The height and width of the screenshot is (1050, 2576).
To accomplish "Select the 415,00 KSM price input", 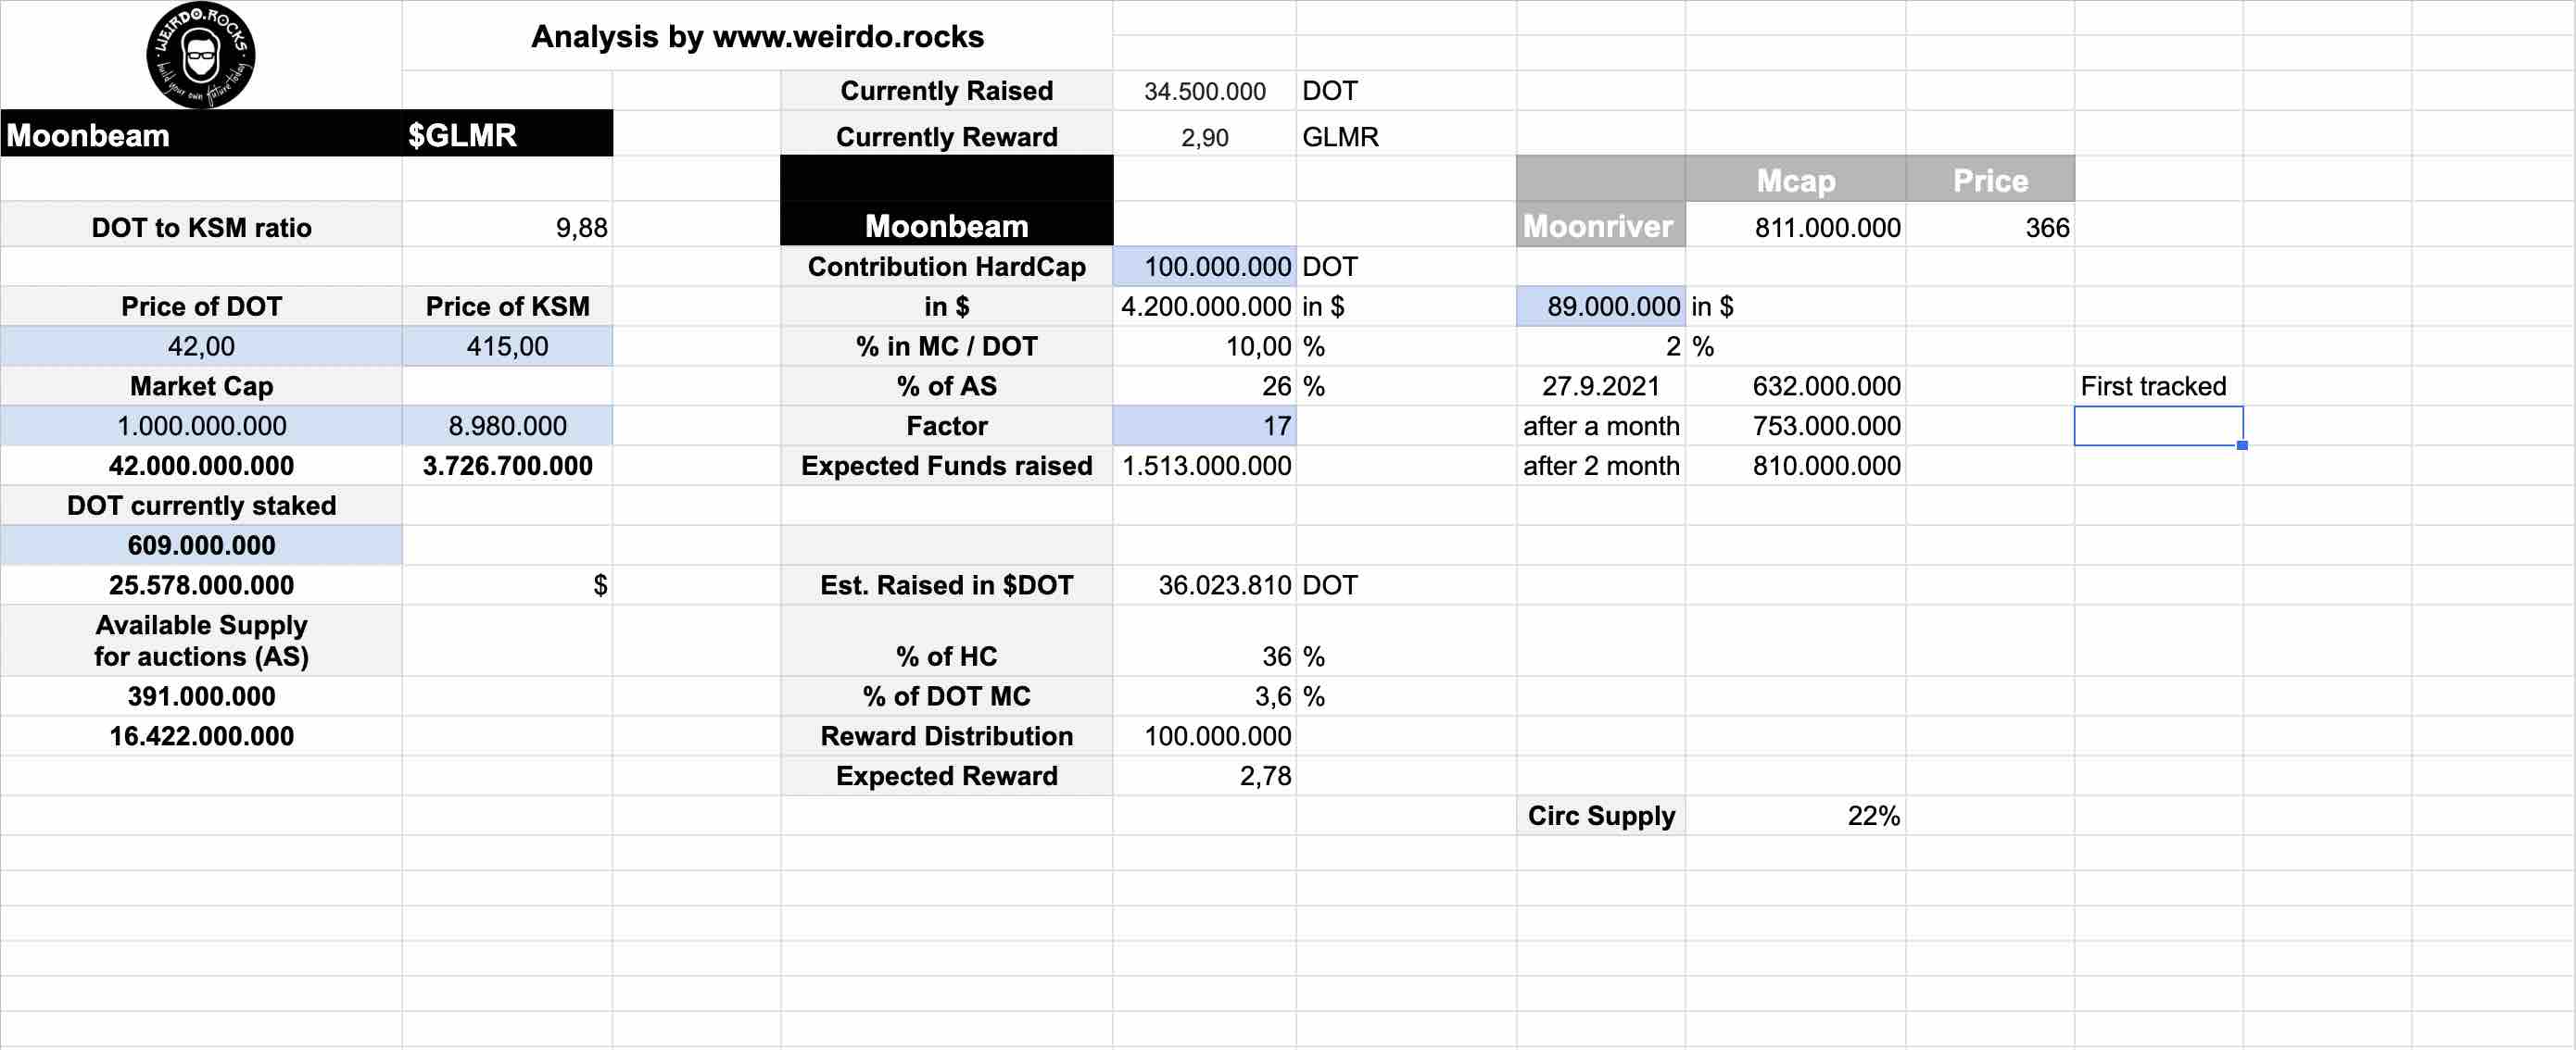I will point(507,345).
